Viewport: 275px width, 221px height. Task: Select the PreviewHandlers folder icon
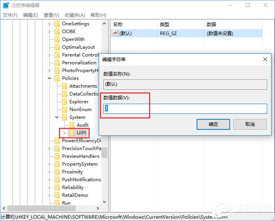coord(57,156)
